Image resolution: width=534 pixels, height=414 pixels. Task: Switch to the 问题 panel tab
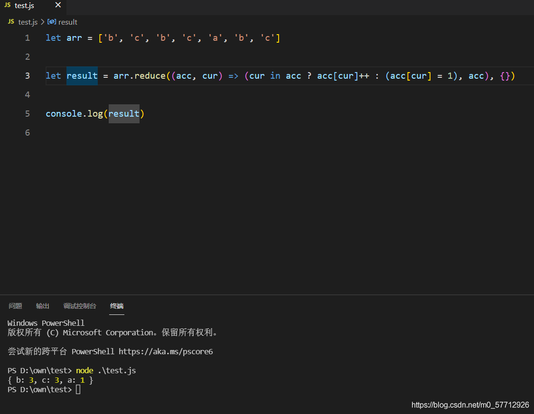[15, 306]
